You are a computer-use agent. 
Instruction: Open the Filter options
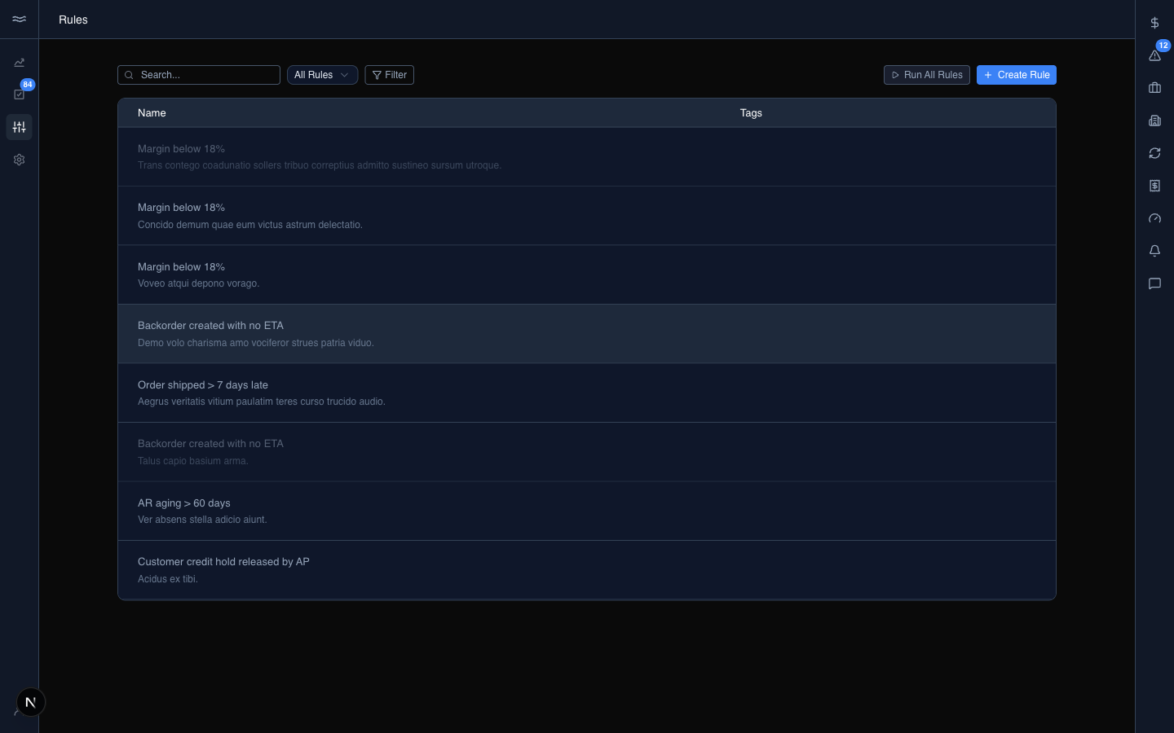[389, 75]
